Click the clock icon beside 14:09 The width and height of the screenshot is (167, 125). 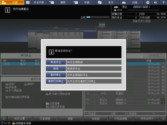[2, 123]
